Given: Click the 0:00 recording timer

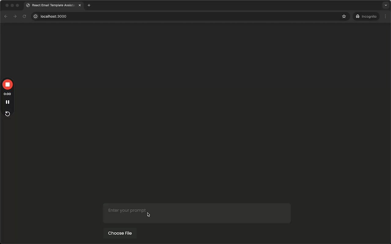Looking at the screenshot, I should click(7, 94).
